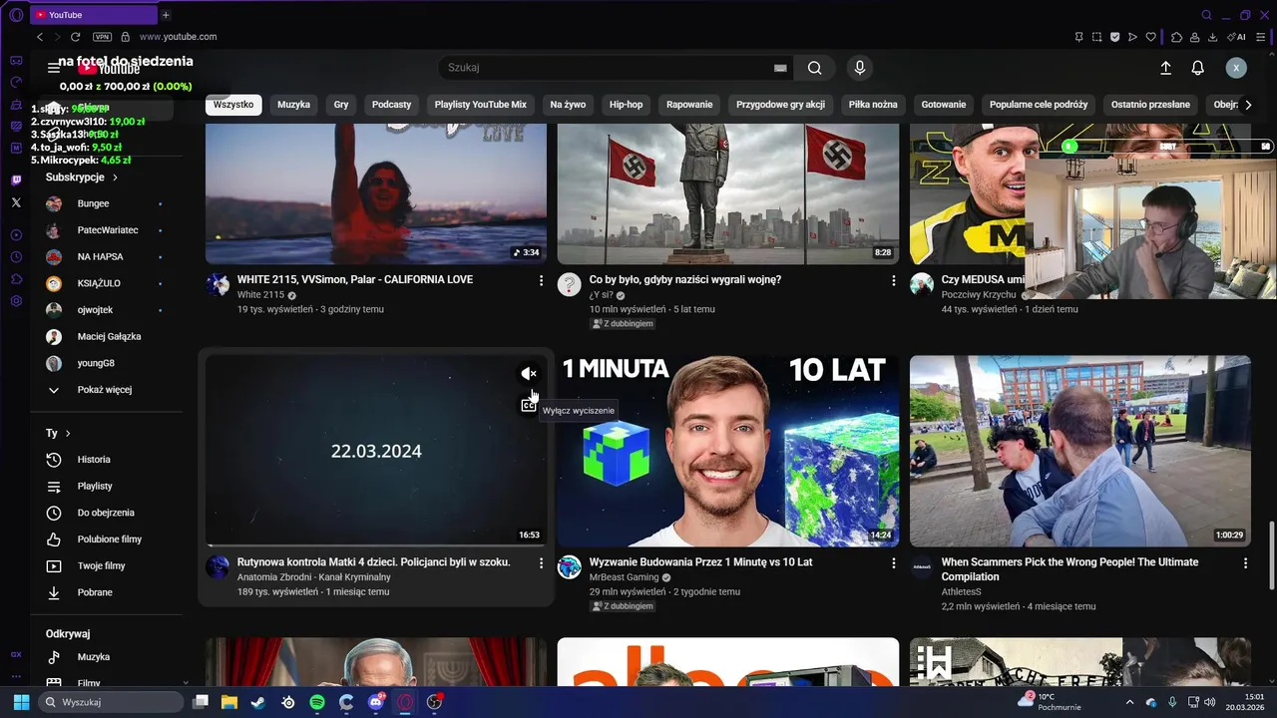The width and height of the screenshot is (1277, 718).
Task: Open Opera sidebar settings gear
Action: click(x=16, y=300)
